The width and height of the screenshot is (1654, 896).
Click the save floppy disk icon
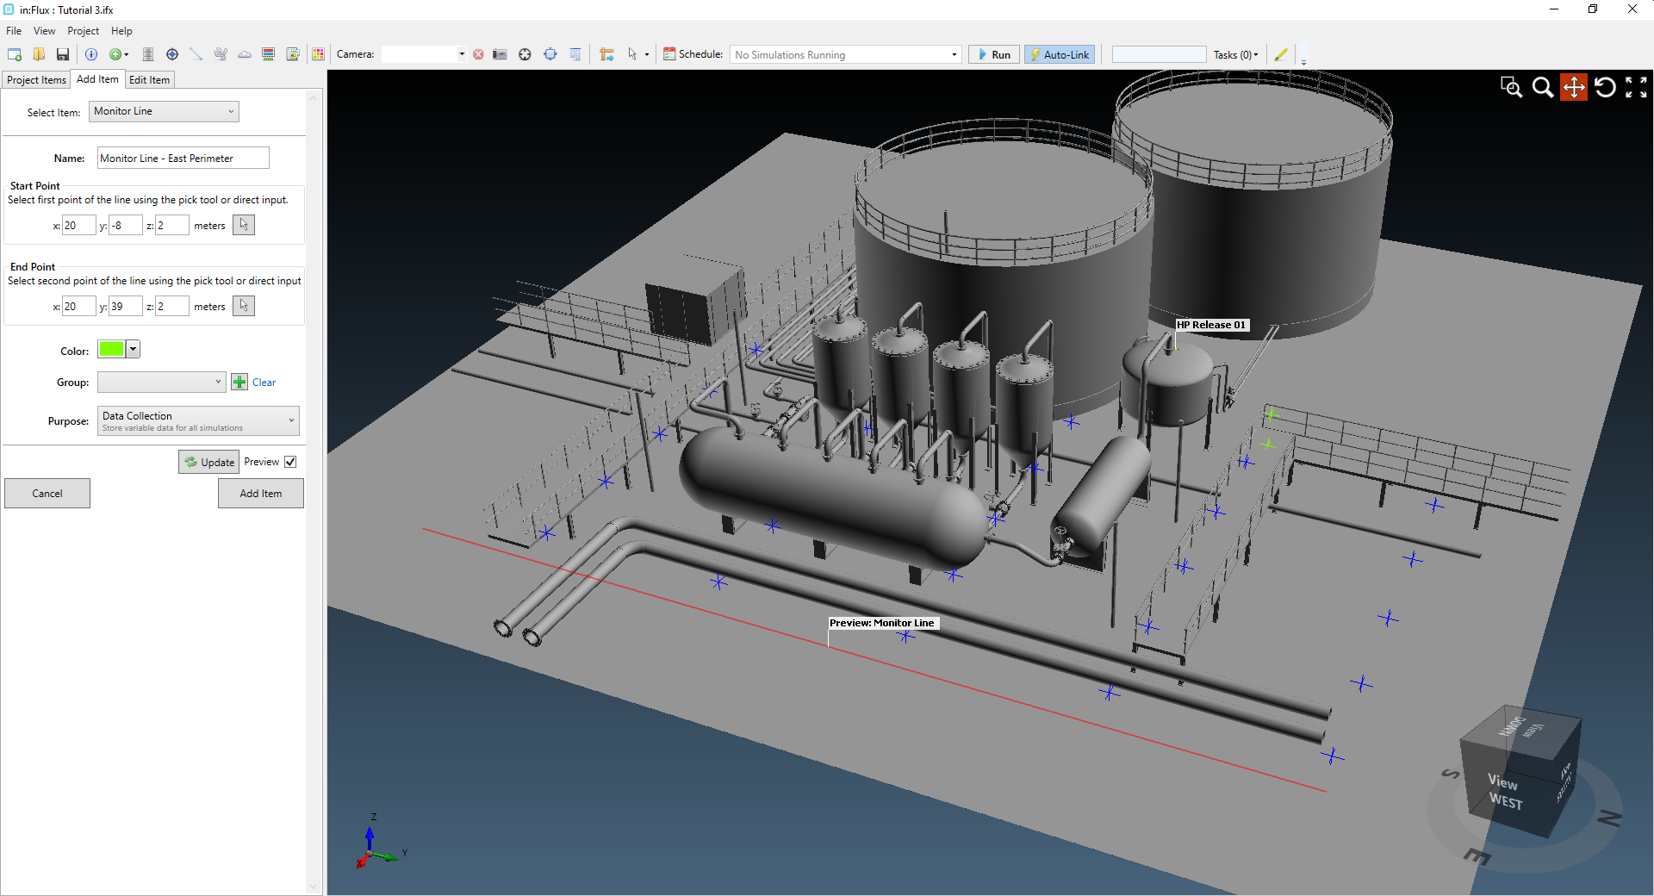(x=63, y=54)
